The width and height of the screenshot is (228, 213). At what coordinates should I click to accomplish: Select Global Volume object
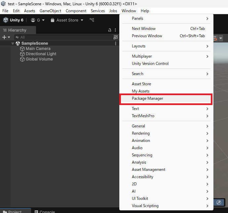(39, 59)
